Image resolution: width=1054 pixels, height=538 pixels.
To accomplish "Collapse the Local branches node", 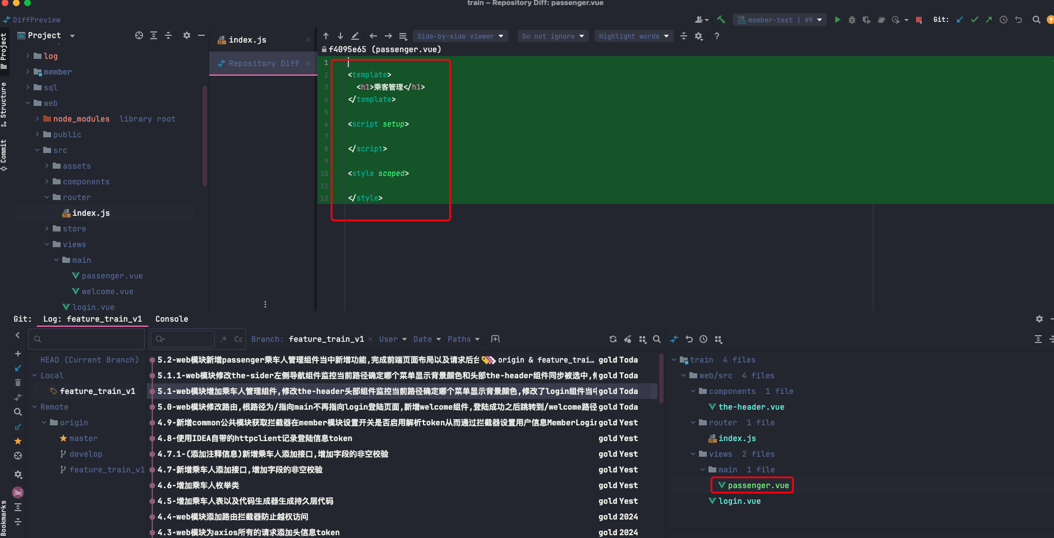I will [35, 375].
